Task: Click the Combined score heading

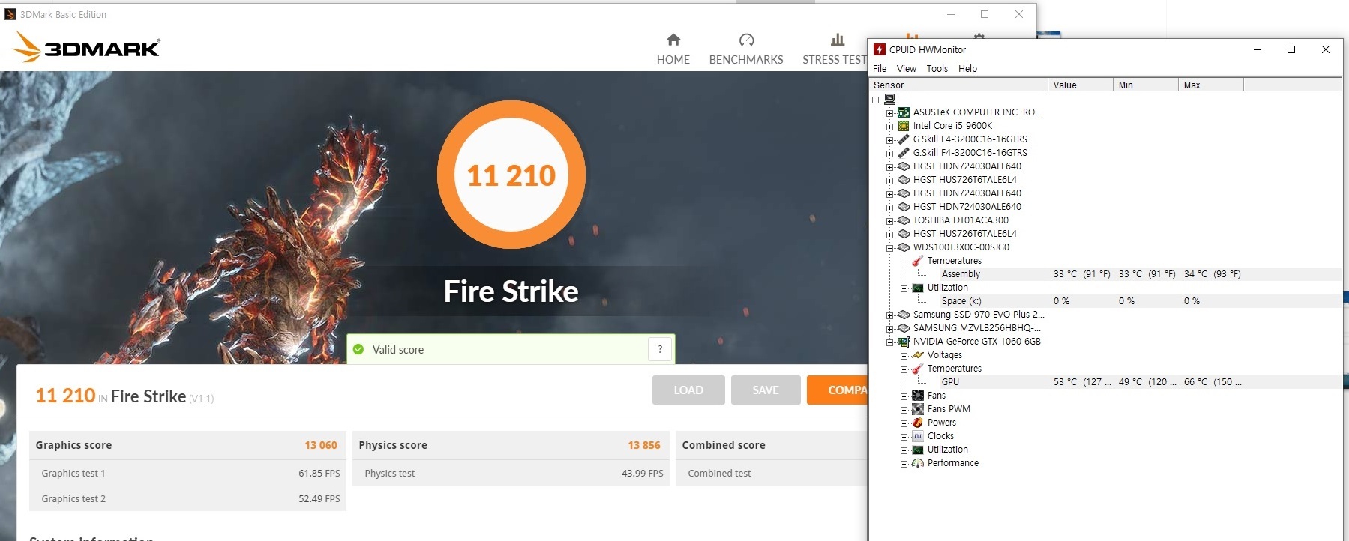Action: pyautogui.click(x=724, y=445)
